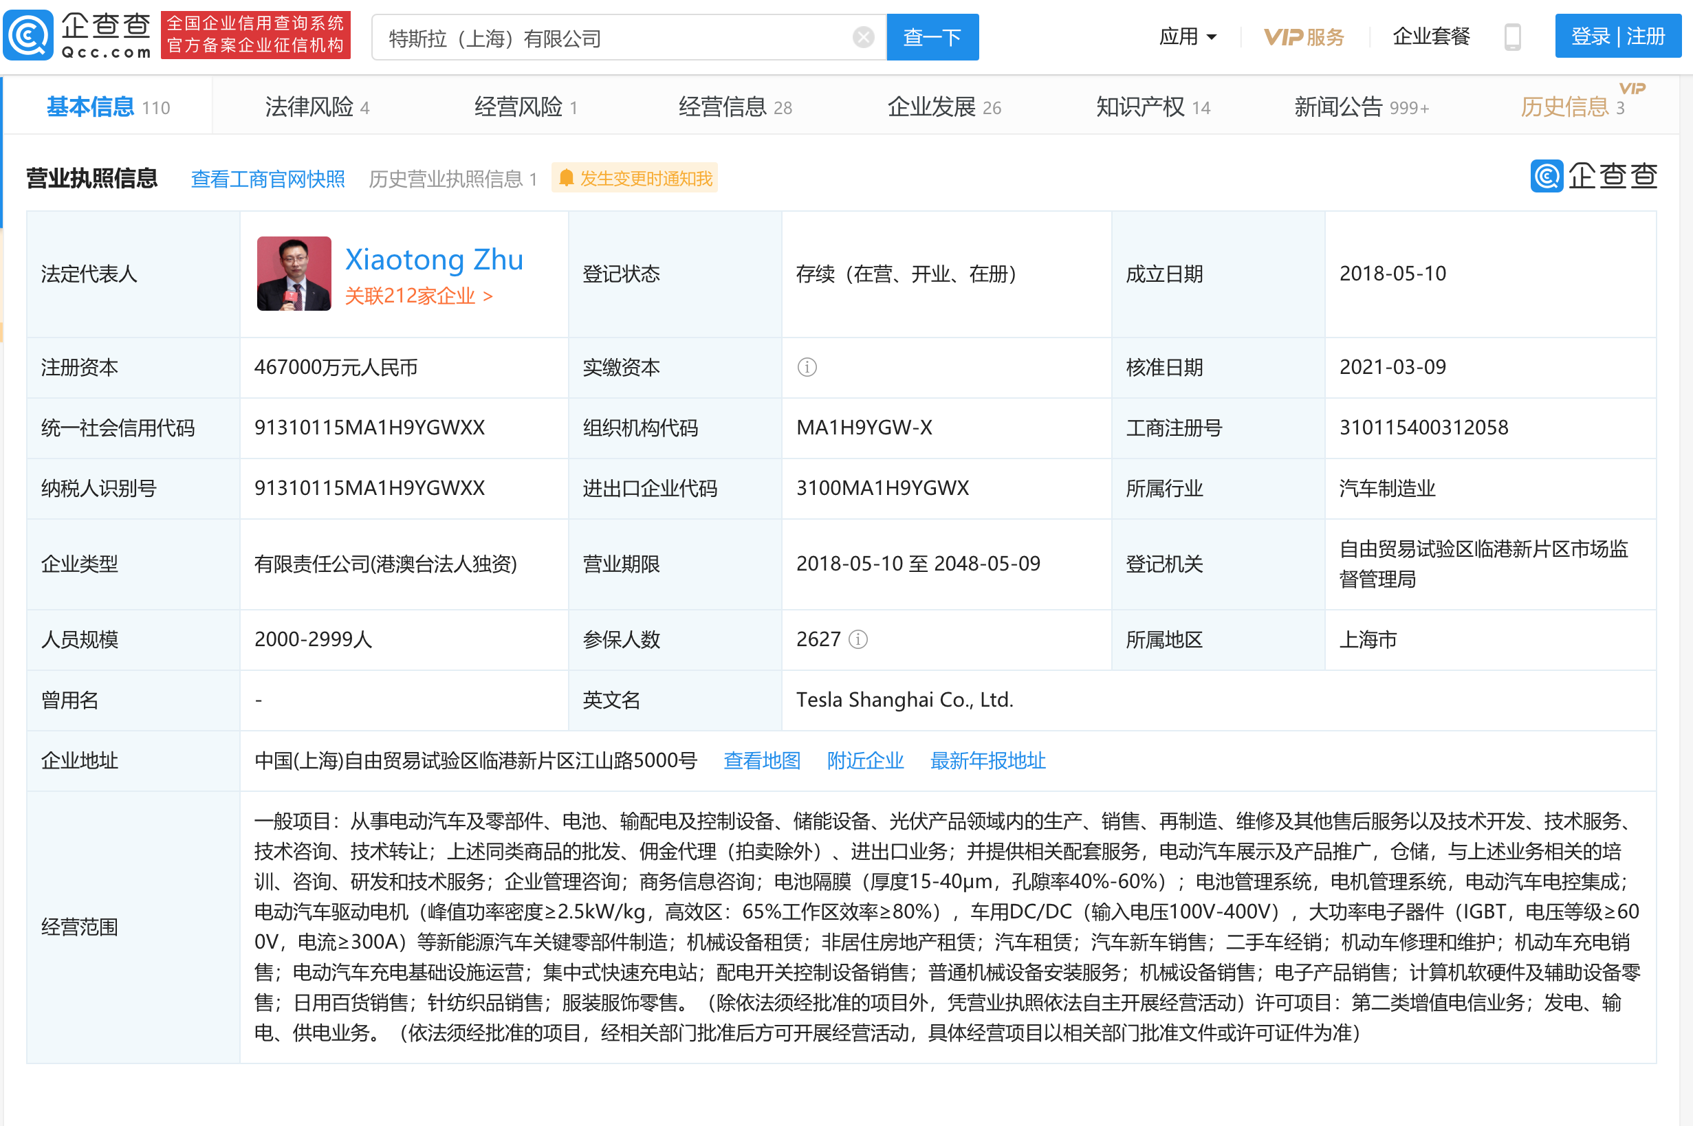This screenshot has height=1126, width=1693.
Task: Click the info icon beside 实缴资本
Action: [807, 367]
